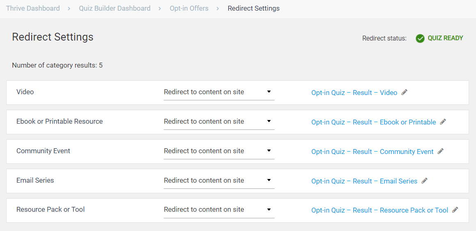This screenshot has width=476, height=231.
Task: Navigate to Quiz Builder Dashboard breadcrumb
Action: (114, 8)
